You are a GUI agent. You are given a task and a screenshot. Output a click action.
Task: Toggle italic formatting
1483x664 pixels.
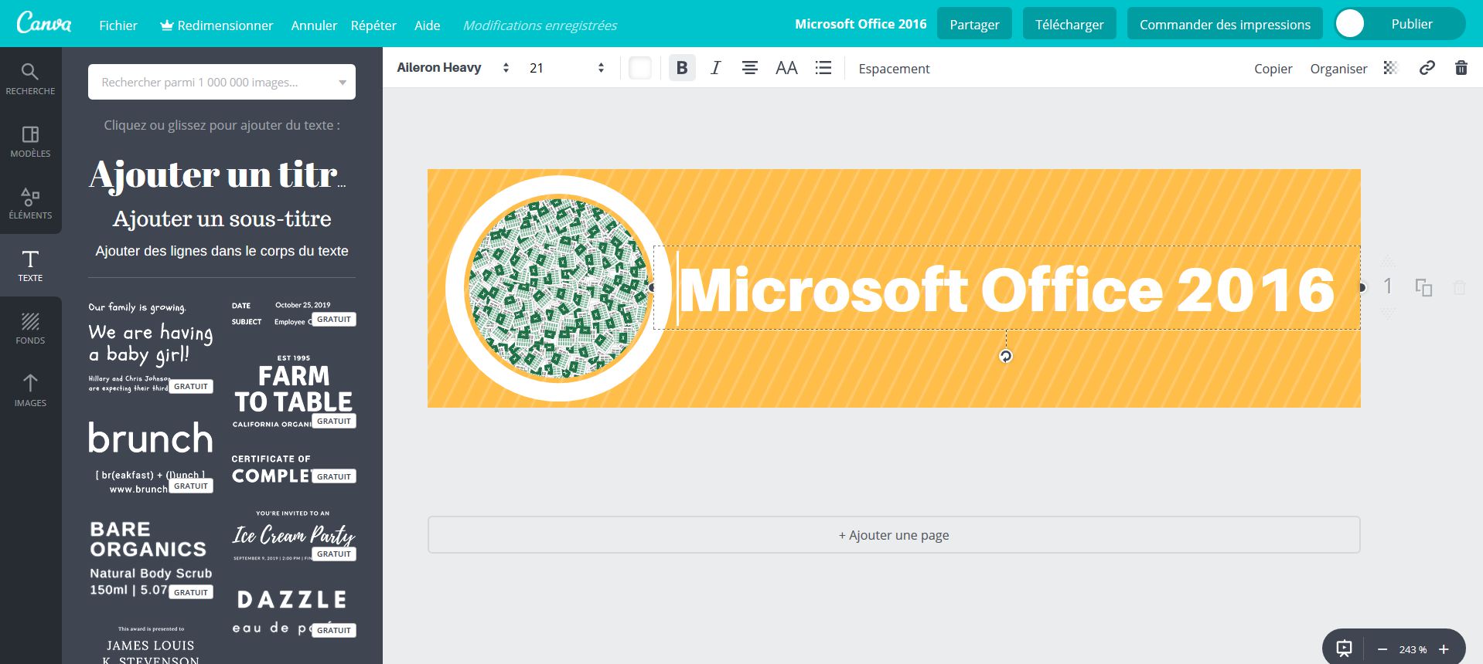(716, 68)
